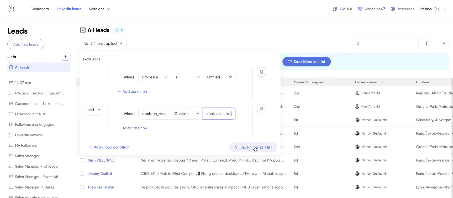The height and width of the screenshot is (198, 453).
Task: Click Add new leads button
Action: 26,44
